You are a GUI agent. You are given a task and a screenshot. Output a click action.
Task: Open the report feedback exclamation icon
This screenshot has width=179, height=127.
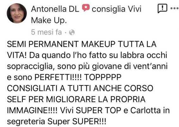click(x=163, y=8)
